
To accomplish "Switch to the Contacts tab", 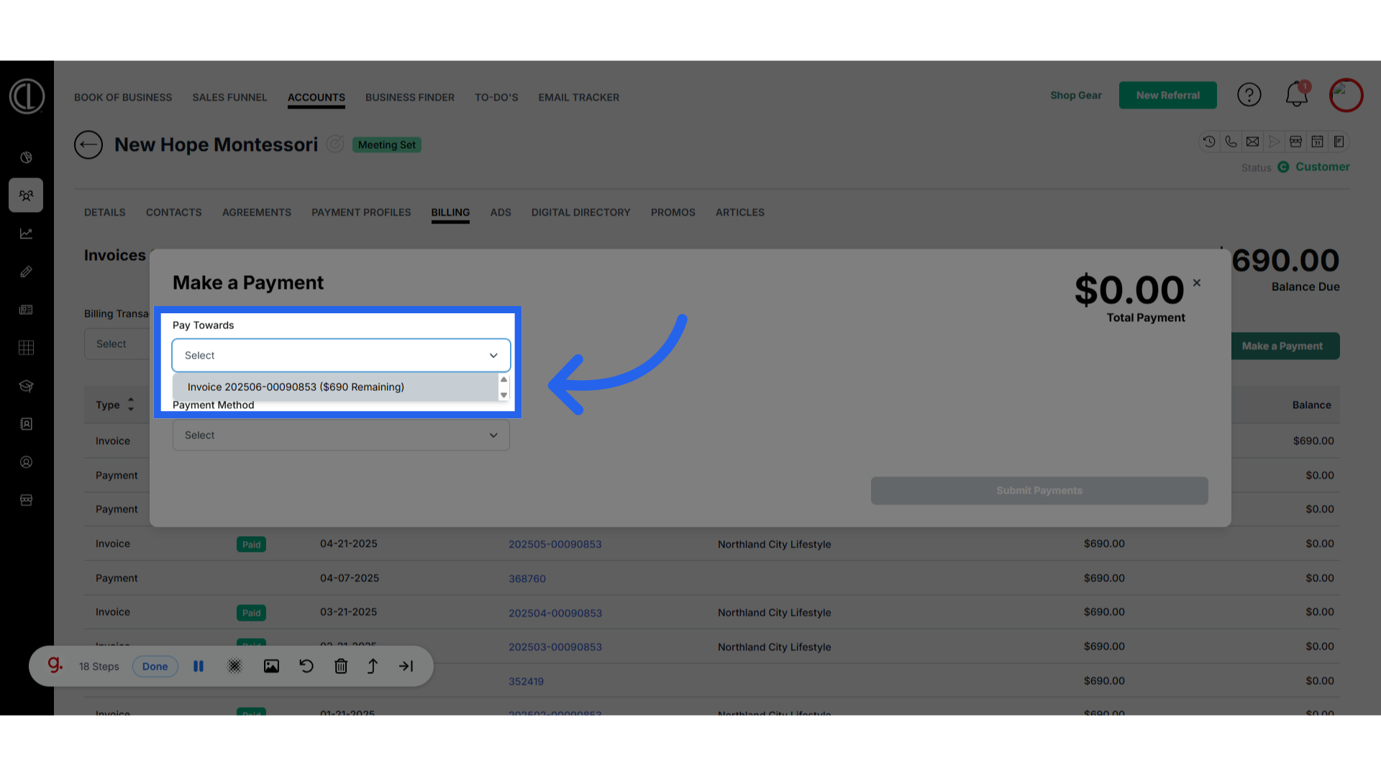I will click(x=174, y=212).
